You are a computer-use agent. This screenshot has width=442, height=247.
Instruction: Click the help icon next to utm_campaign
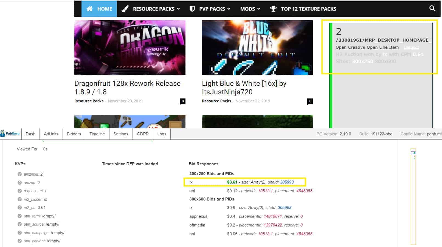pyautogui.click(x=19, y=233)
